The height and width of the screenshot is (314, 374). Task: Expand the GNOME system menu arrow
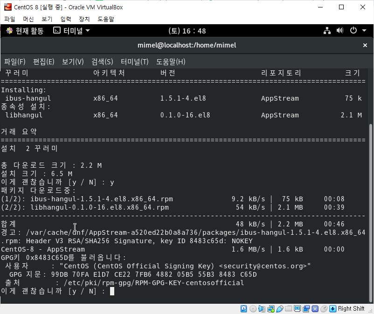tap(364, 30)
